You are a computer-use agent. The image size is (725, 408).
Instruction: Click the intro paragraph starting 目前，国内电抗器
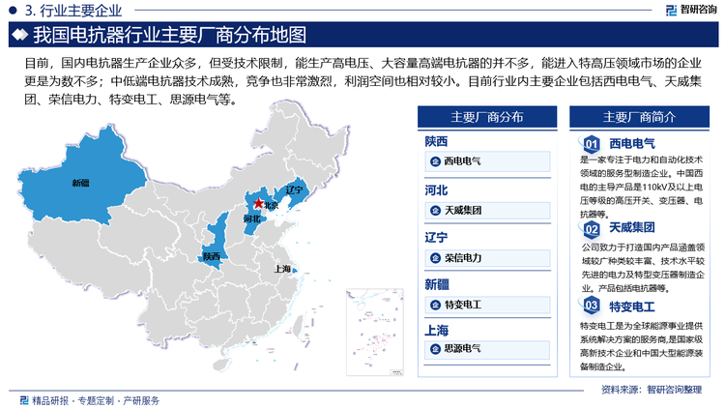(362, 81)
